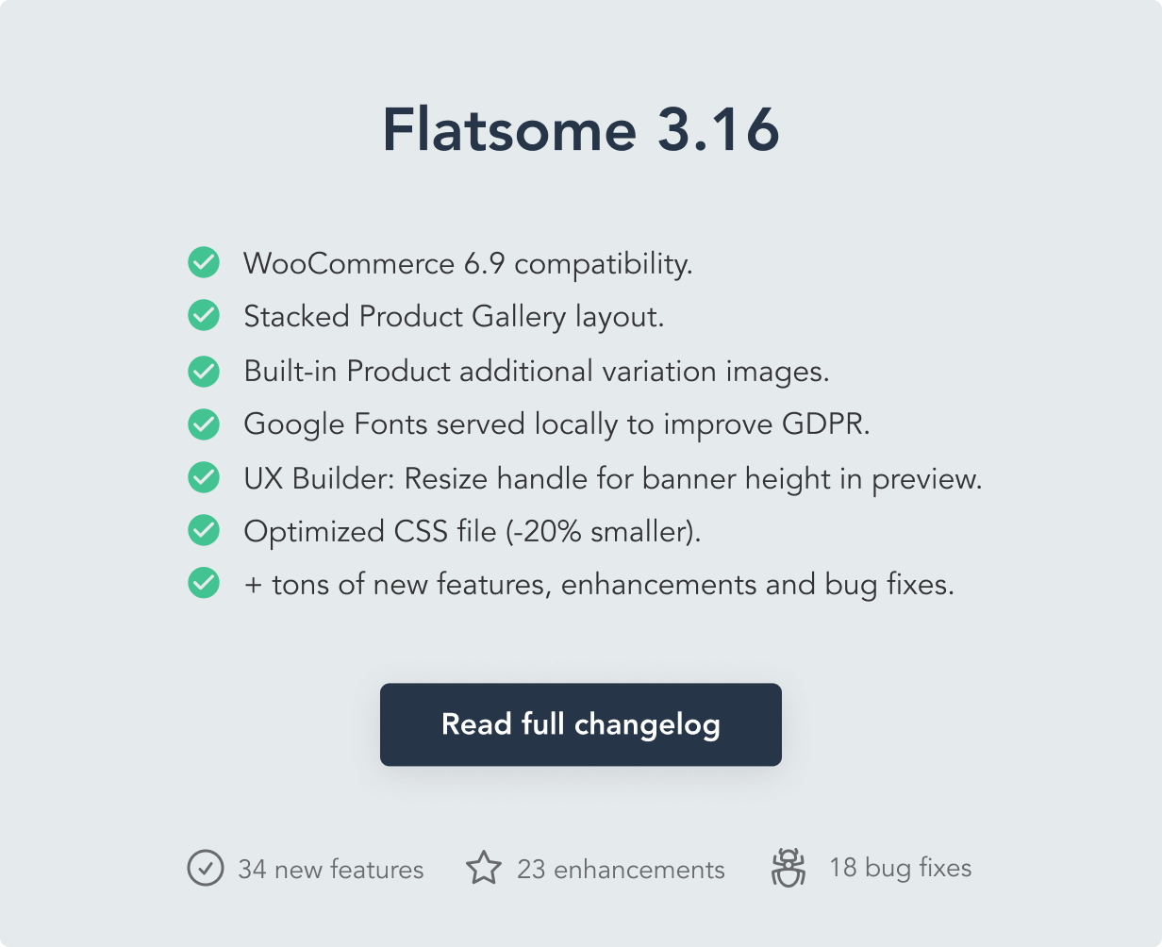Click the bug icon beside bug fixes

[788, 868]
